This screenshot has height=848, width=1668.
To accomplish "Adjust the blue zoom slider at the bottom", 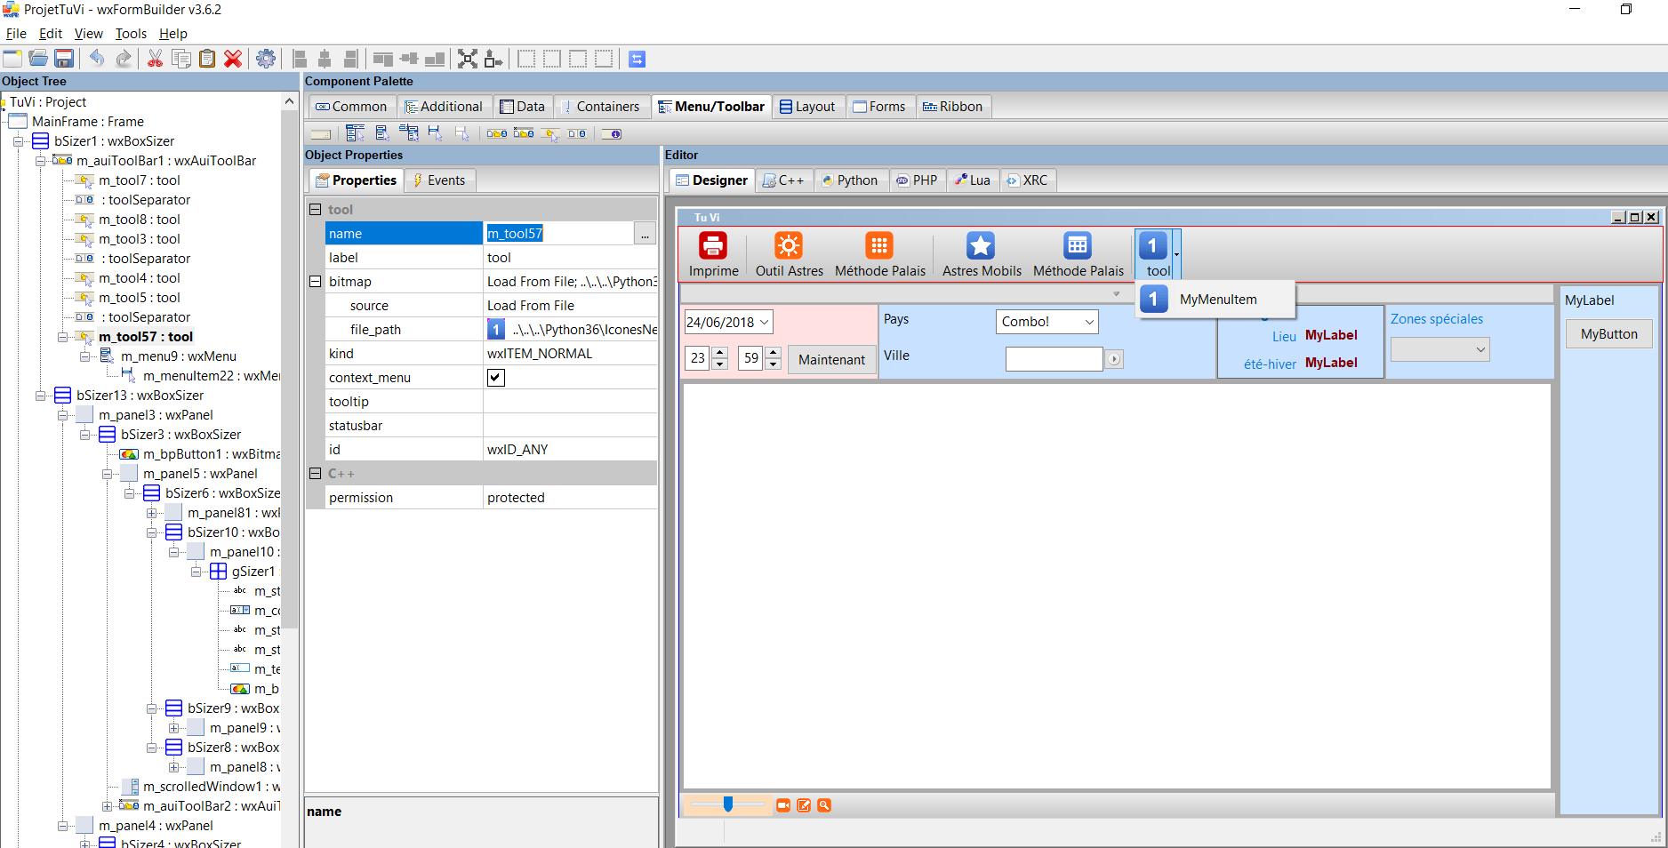I will [x=727, y=804].
